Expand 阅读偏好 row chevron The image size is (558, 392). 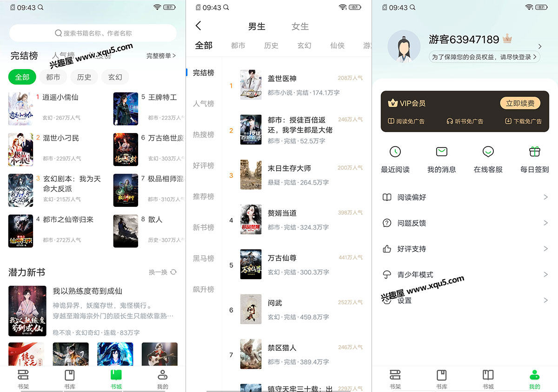pyautogui.click(x=546, y=197)
